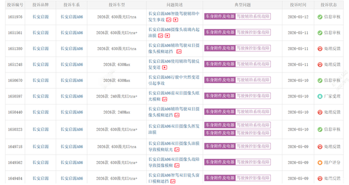Play video icon for complaint 1651248
Image resolution: width=349 pixels, height=185 pixels.
[x=165, y=68]
